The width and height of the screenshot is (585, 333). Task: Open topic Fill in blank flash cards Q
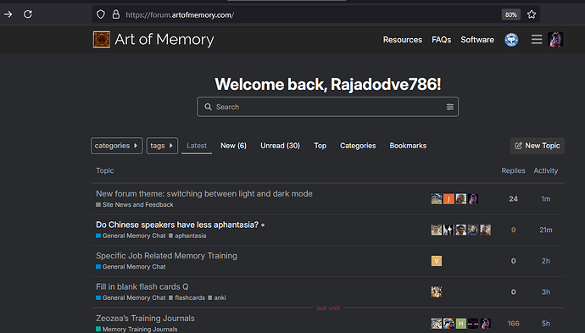pyautogui.click(x=142, y=286)
